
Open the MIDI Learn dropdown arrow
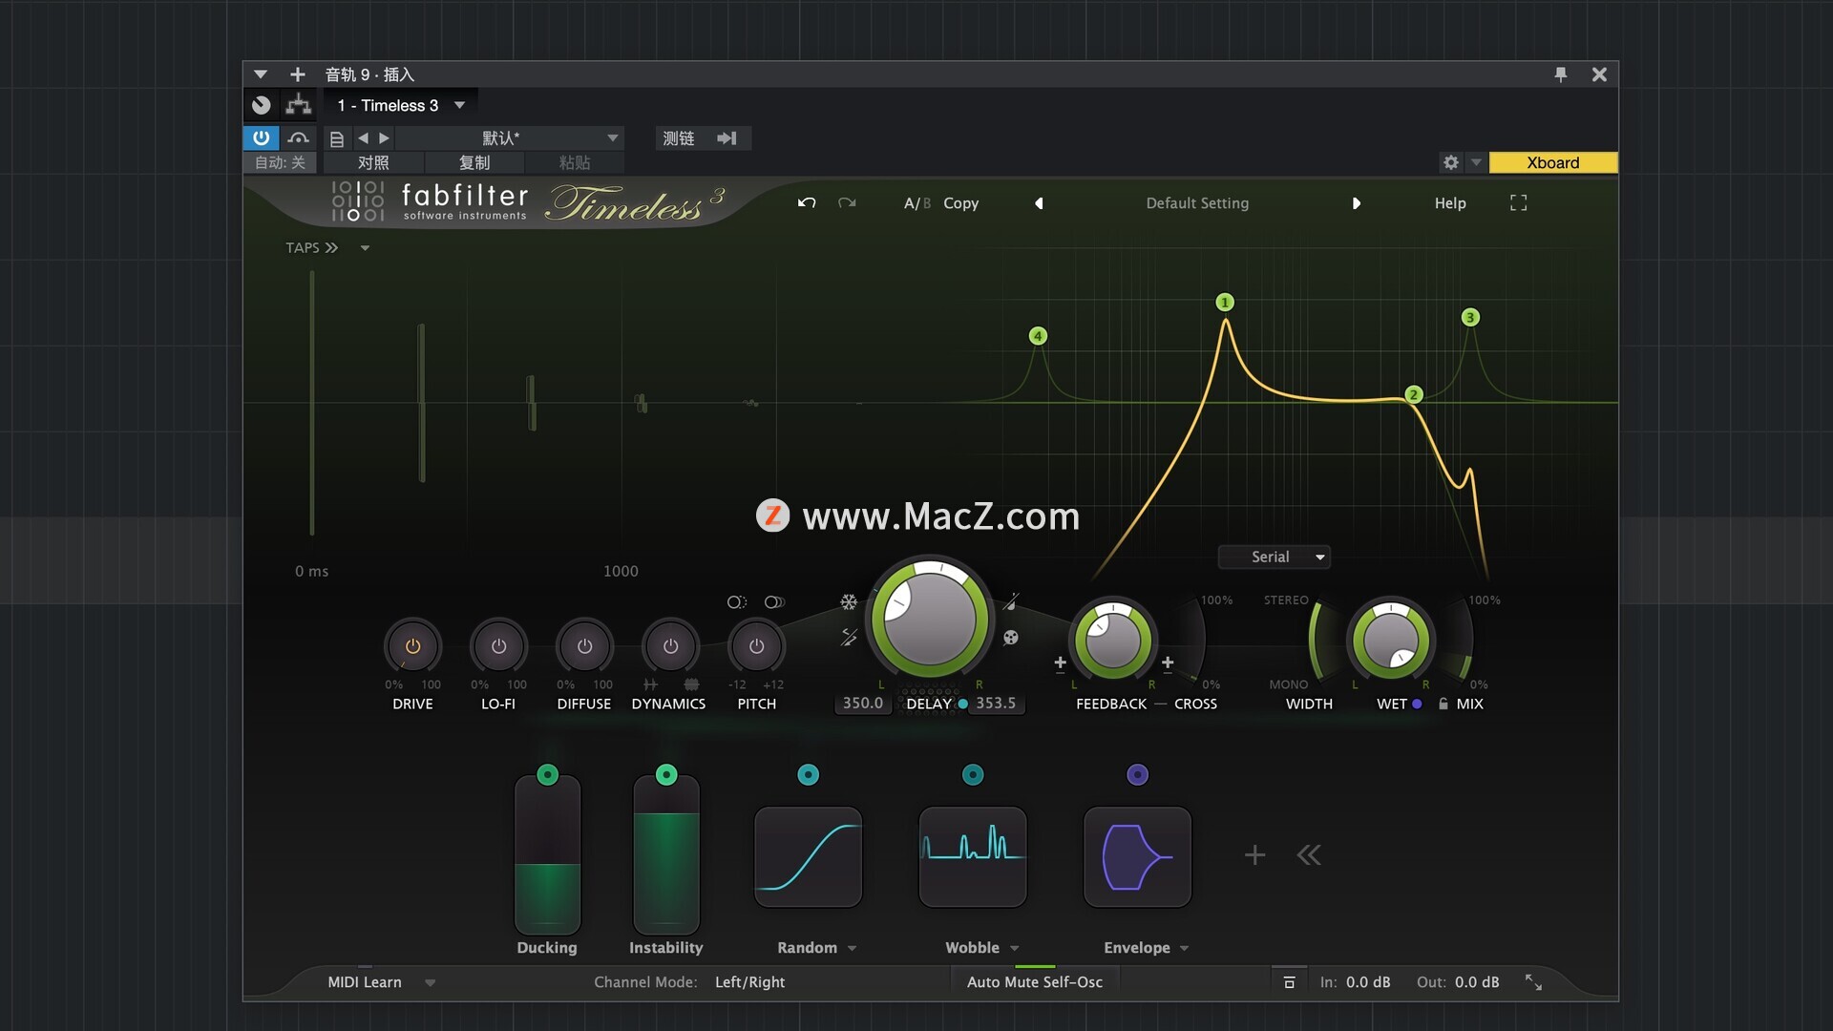[430, 982]
